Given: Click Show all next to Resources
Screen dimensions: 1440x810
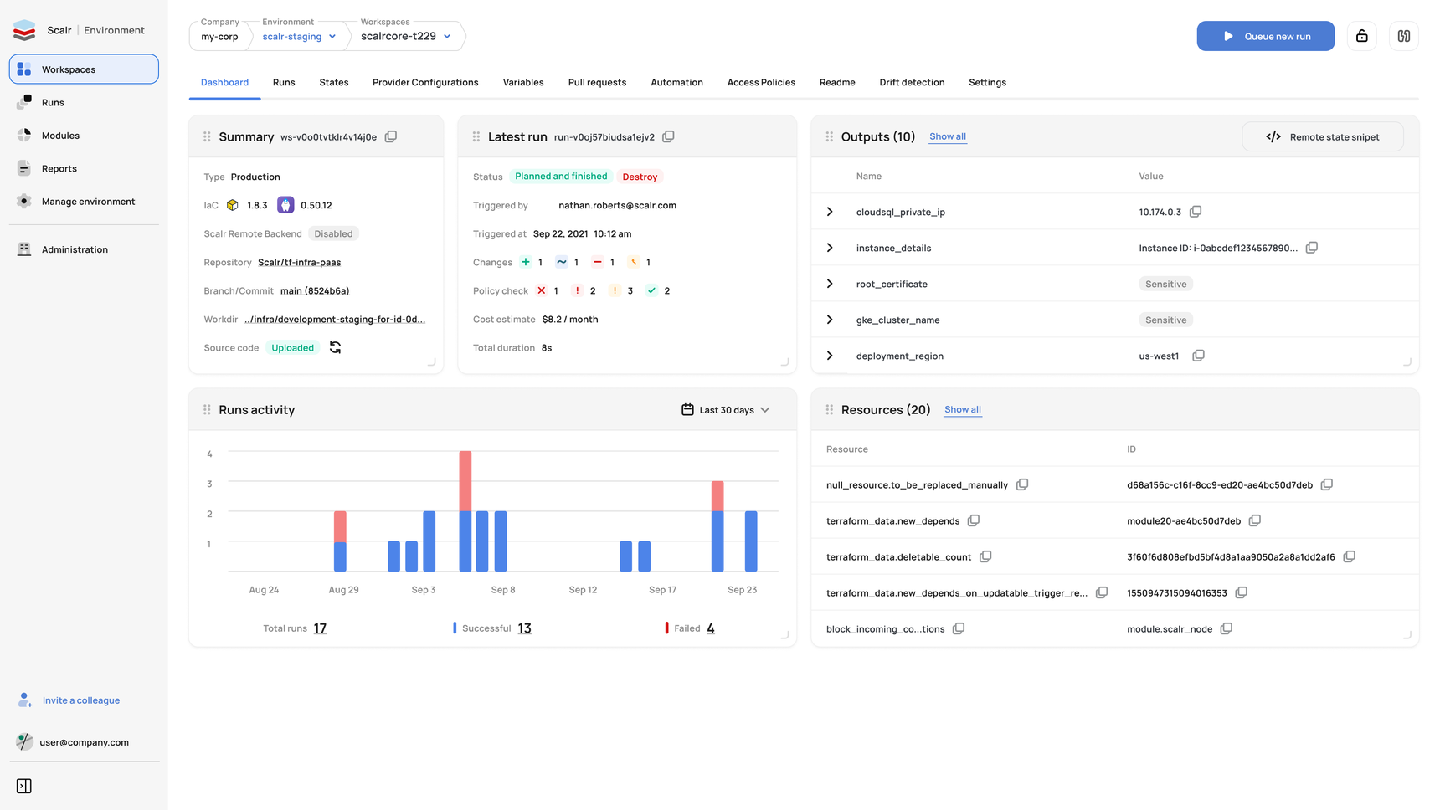Looking at the screenshot, I should 963,409.
